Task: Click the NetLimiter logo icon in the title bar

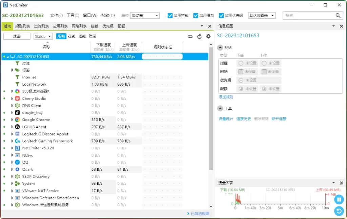Action: (x=5, y=5)
